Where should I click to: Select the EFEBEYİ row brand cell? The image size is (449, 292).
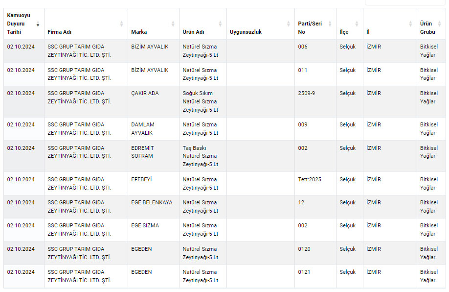pyautogui.click(x=154, y=184)
